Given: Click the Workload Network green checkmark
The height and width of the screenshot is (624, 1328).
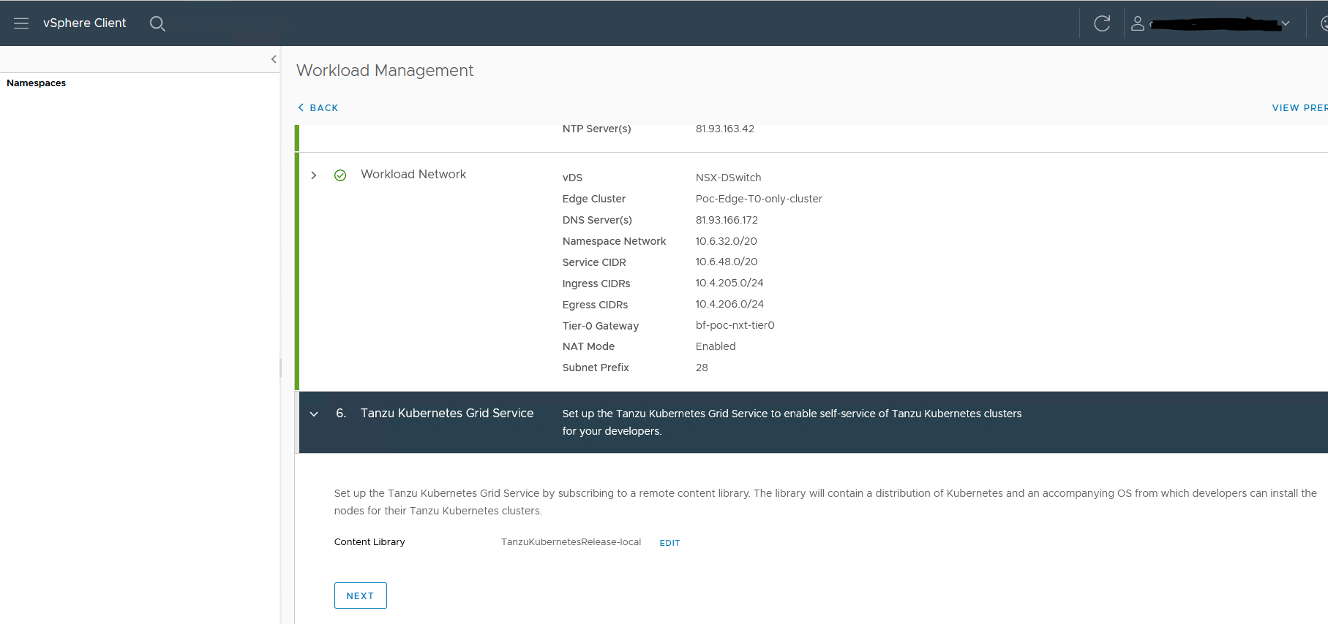Looking at the screenshot, I should point(340,175).
